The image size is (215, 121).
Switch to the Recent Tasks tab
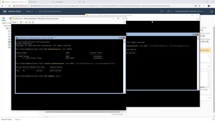pyautogui.click(x=6, y=119)
